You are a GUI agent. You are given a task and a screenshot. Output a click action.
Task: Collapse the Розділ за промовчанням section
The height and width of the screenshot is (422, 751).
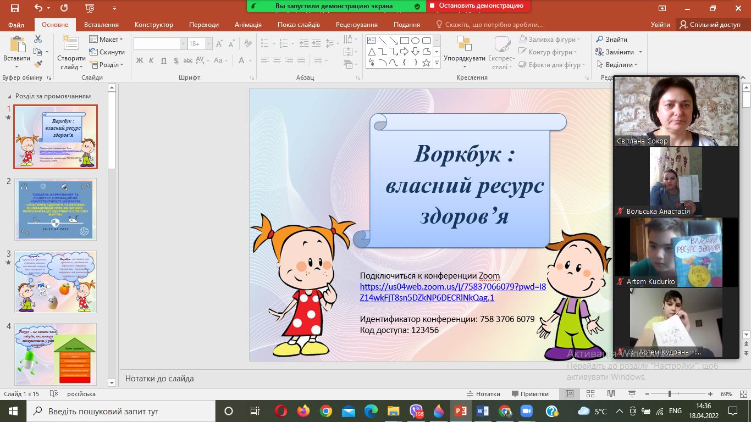pos(9,96)
